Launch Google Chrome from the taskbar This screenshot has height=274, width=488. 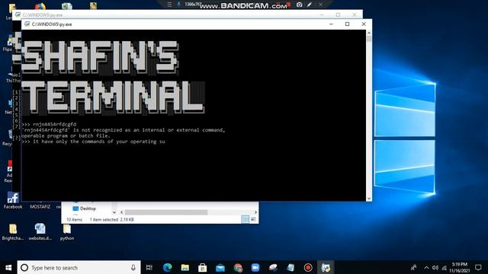coord(238,267)
